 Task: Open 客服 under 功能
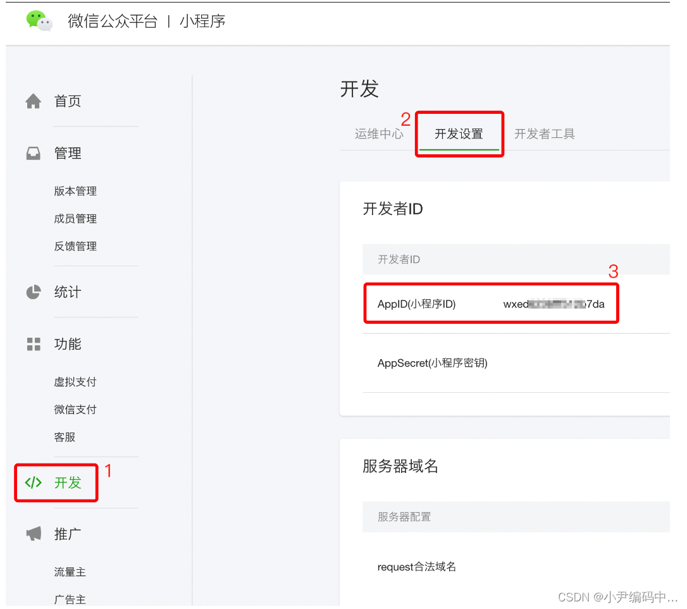click(x=65, y=437)
